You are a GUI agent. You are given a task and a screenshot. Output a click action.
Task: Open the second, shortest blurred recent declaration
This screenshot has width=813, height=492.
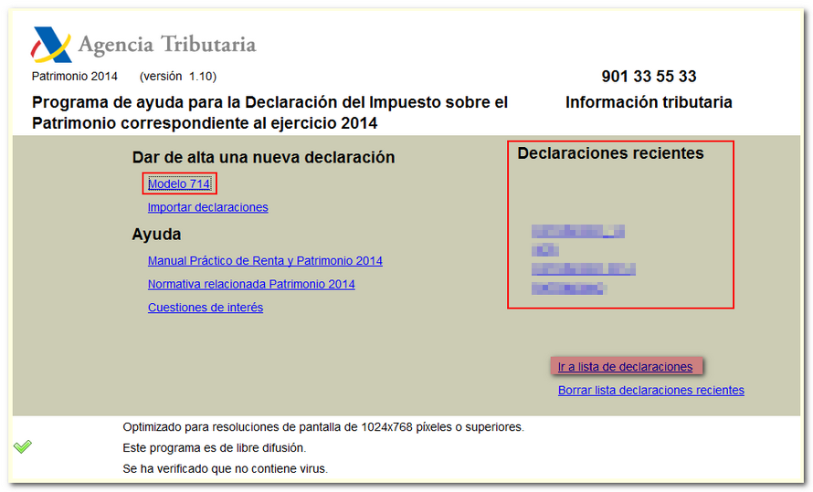click(x=545, y=250)
